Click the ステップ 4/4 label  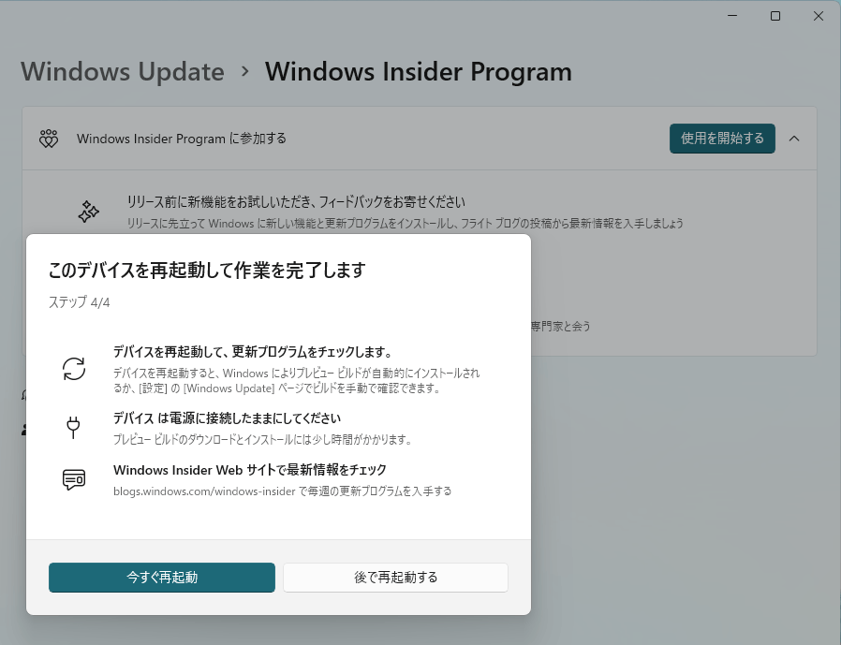point(80,302)
